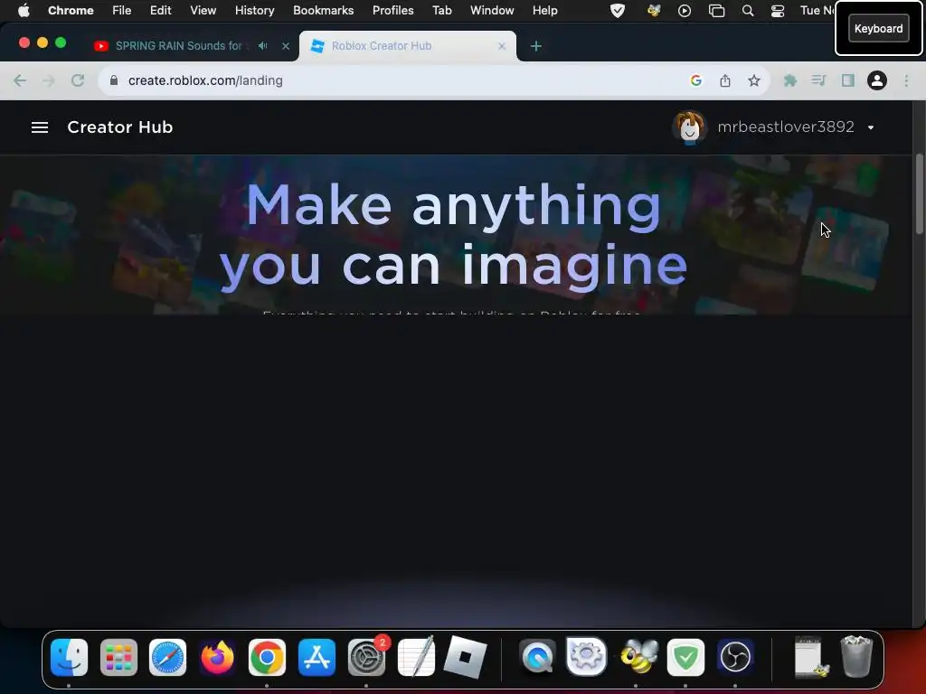Screen dimensions: 926x694
Task: Launch Firefox from the Dock
Action: 217,658
